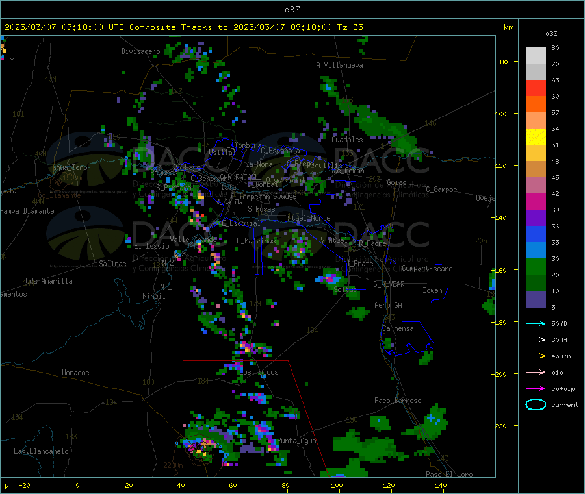This screenshot has height=494, width=585.
Task: Click the Aero_GA map label
Action: click(x=389, y=305)
